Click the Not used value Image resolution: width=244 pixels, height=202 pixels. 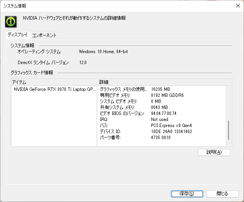tap(160, 119)
